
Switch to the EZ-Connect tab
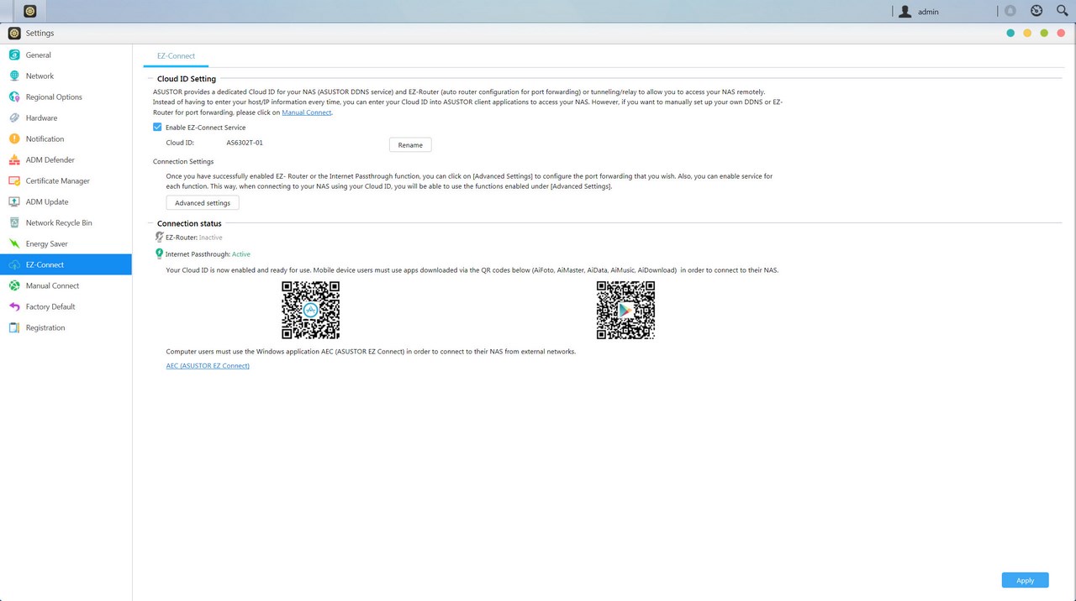176,56
